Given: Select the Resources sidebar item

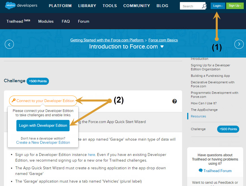Looking at the screenshot, I should [x=198, y=116].
